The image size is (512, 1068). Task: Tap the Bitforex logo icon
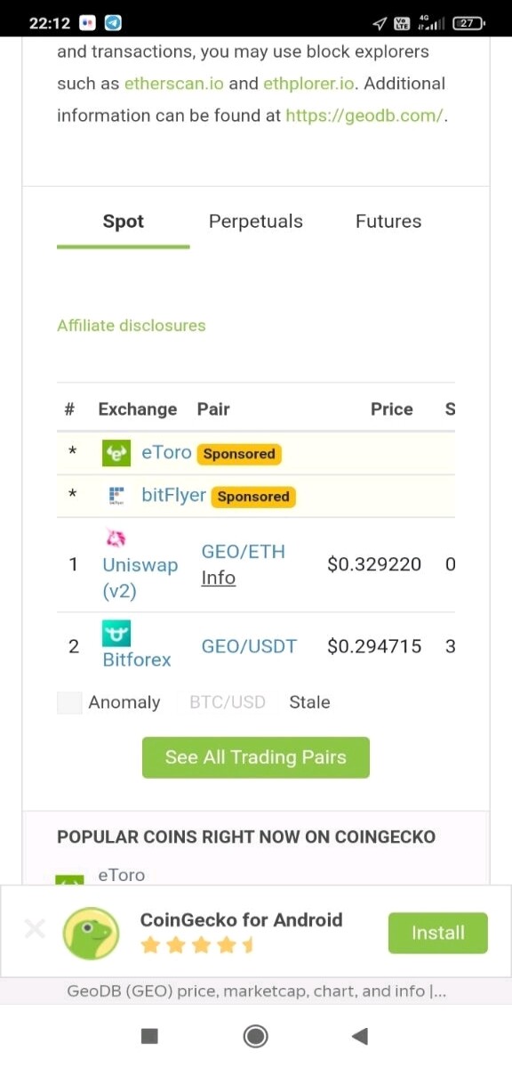click(116, 634)
